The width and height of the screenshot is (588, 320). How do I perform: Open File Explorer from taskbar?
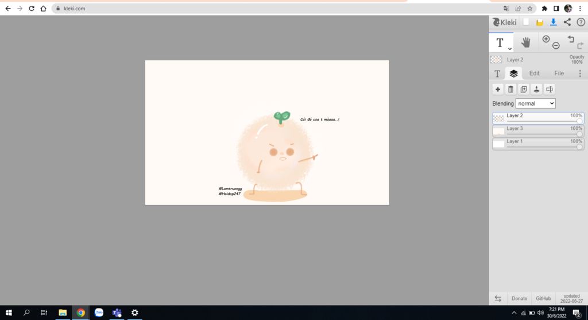tap(62, 313)
